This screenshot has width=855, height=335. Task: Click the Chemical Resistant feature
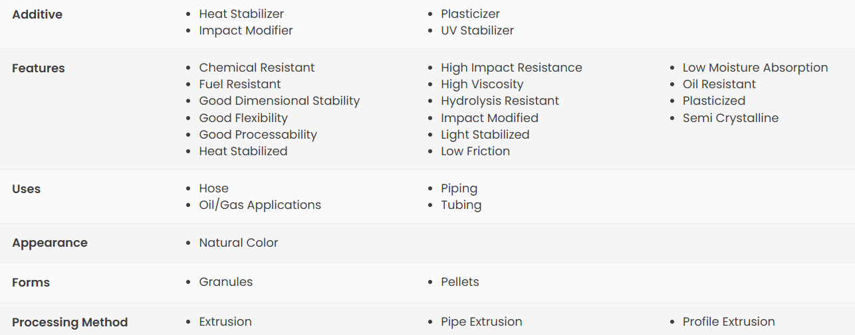click(257, 68)
